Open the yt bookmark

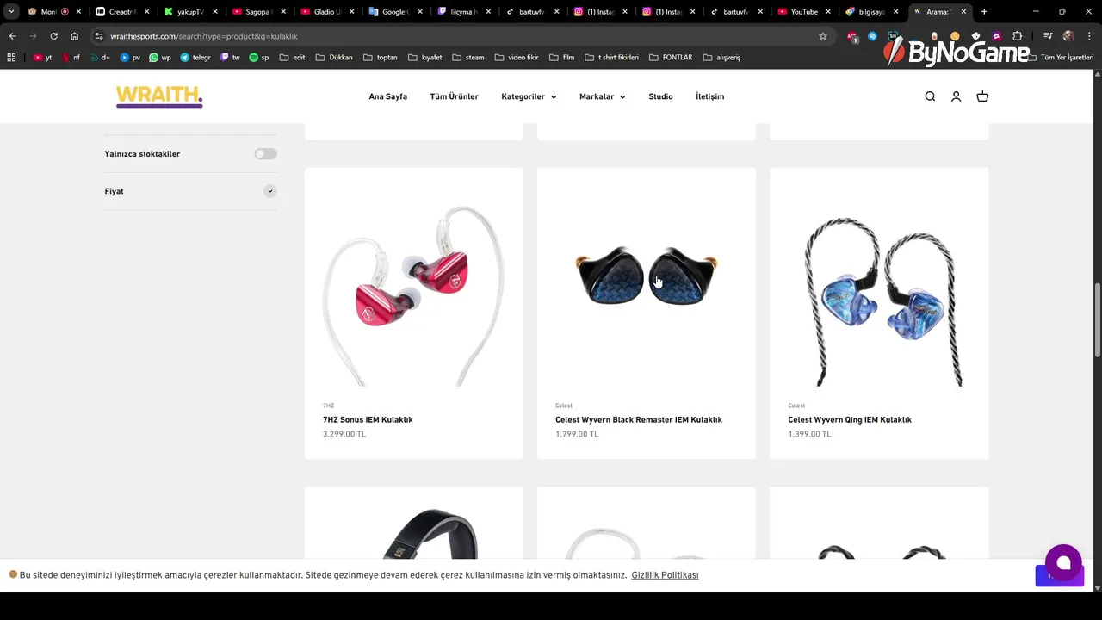43,58
